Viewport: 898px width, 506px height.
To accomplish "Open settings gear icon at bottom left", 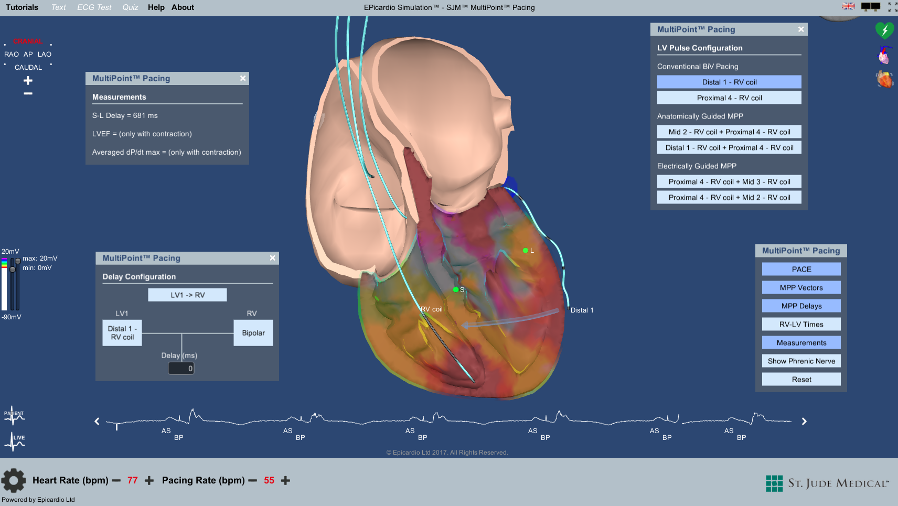I will click(14, 480).
